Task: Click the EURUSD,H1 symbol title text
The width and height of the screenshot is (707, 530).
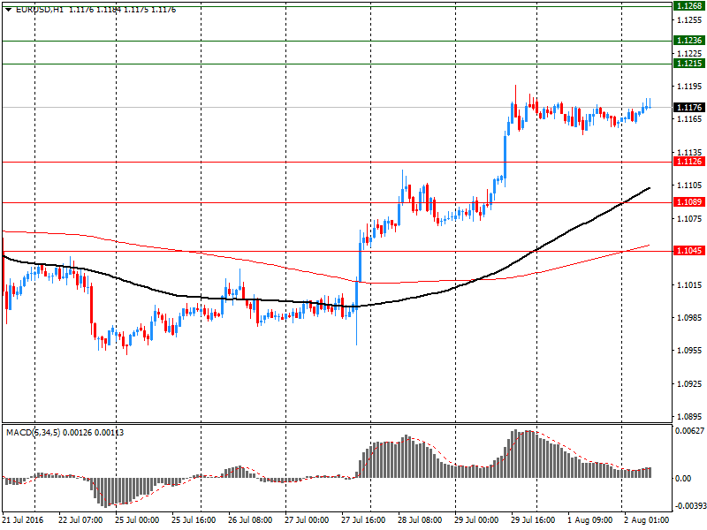Action: pyautogui.click(x=40, y=10)
